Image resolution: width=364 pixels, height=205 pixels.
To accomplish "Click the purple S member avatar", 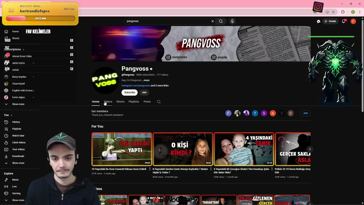I will pos(264,113).
